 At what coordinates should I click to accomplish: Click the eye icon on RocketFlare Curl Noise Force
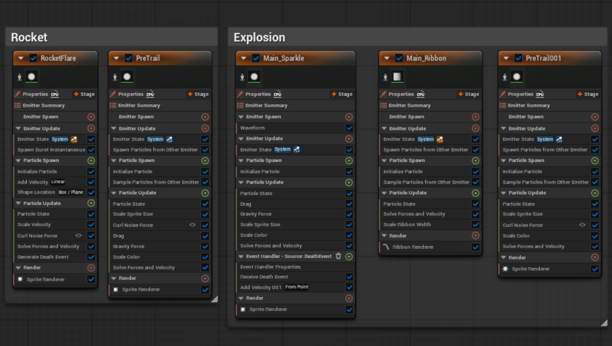(x=79, y=236)
